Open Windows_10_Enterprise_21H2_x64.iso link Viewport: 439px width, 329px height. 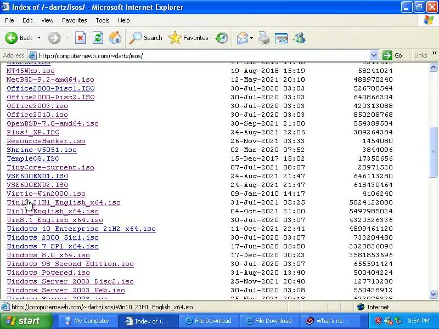(x=81, y=229)
